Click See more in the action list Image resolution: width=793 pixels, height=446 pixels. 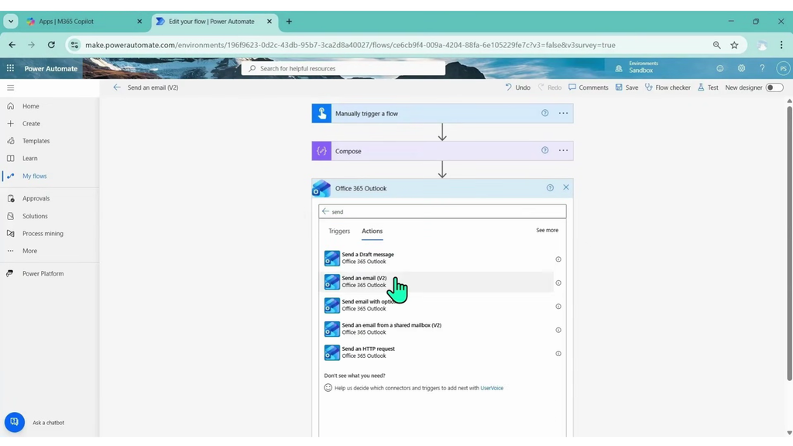tap(548, 230)
